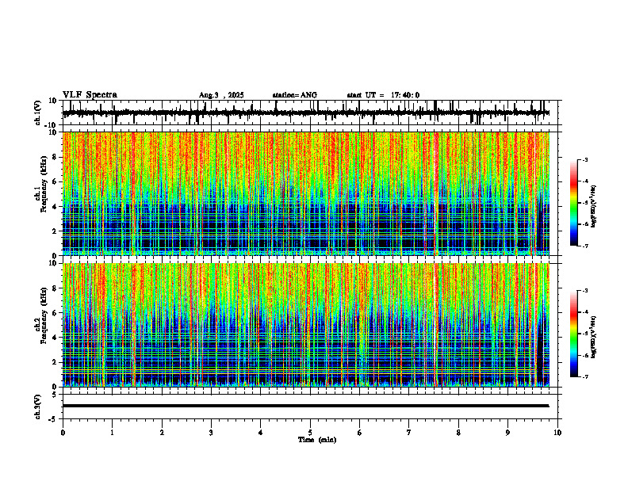Click the time axis tick label "4"

[261, 433]
